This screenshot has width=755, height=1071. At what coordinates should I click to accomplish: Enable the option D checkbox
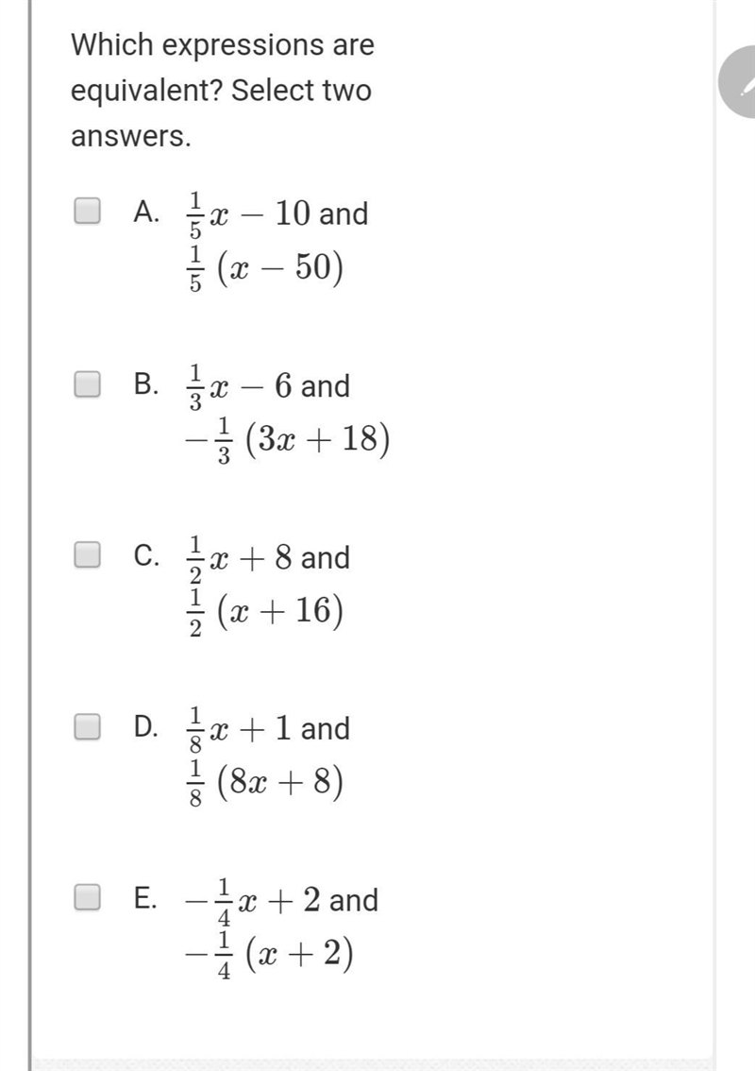pos(88,727)
